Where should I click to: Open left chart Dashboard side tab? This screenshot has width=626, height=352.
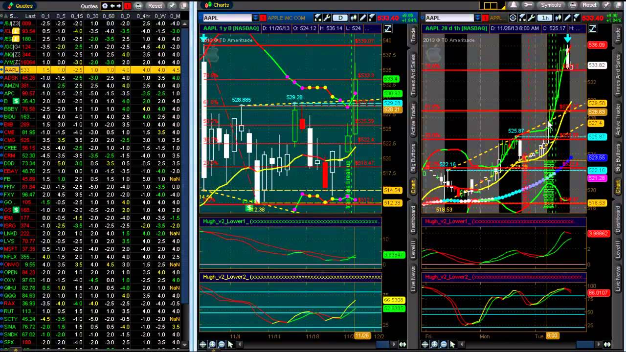pyautogui.click(x=413, y=219)
